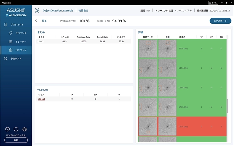Go to the プロジェクト menu
The width and height of the screenshot is (234, 146).
[17, 25]
